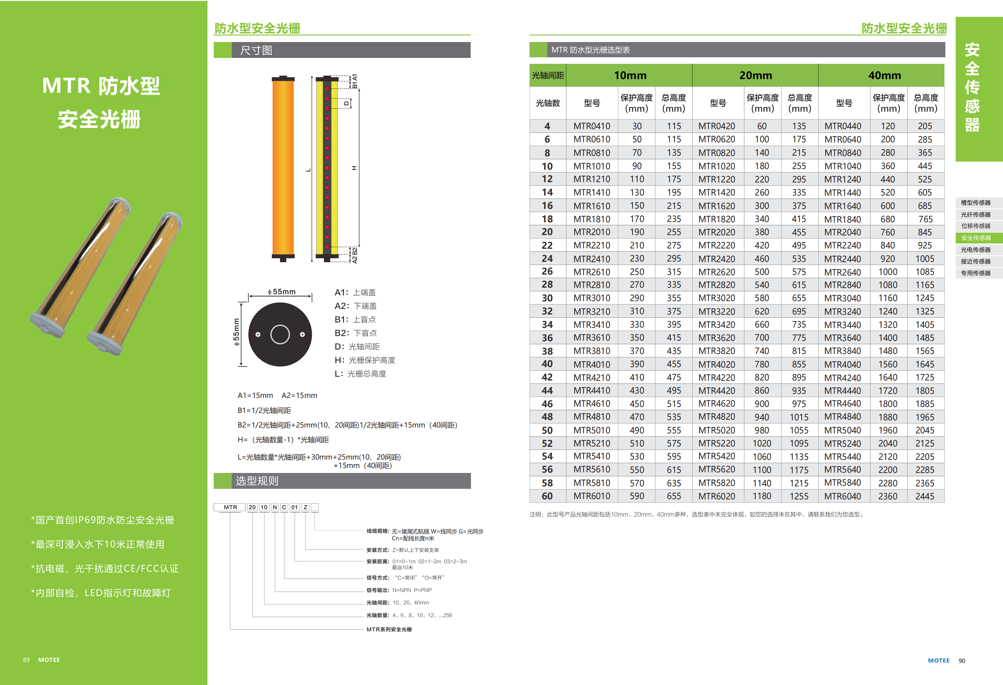Select the 专用传感器 side tab
This screenshot has width=1003, height=685.
[978, 273]
